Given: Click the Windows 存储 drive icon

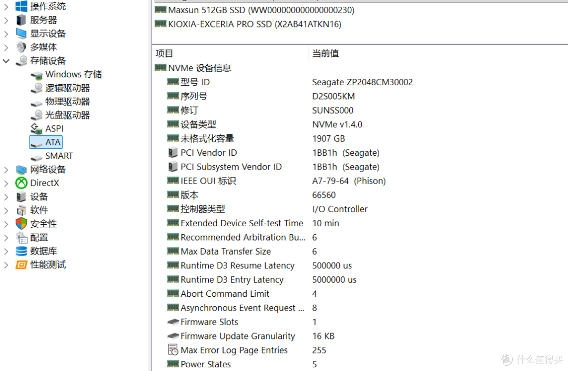Looking at the screenshot, I should tap(37, 75).
